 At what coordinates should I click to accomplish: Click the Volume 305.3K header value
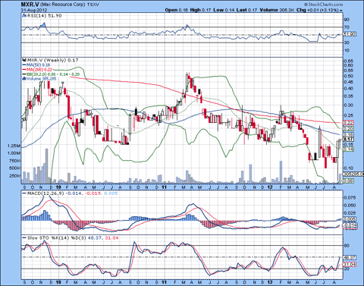coord(277,10)
